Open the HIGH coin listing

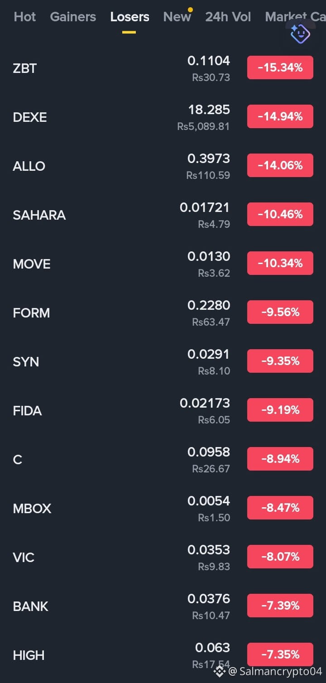coord(163,655)
